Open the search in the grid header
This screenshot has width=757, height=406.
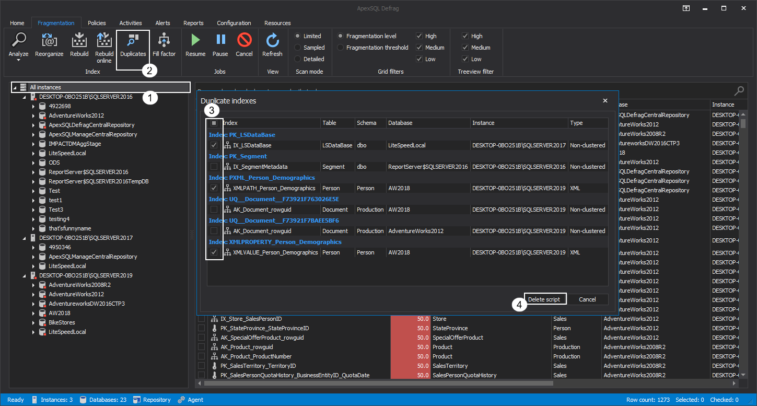(x=739, y=90)
